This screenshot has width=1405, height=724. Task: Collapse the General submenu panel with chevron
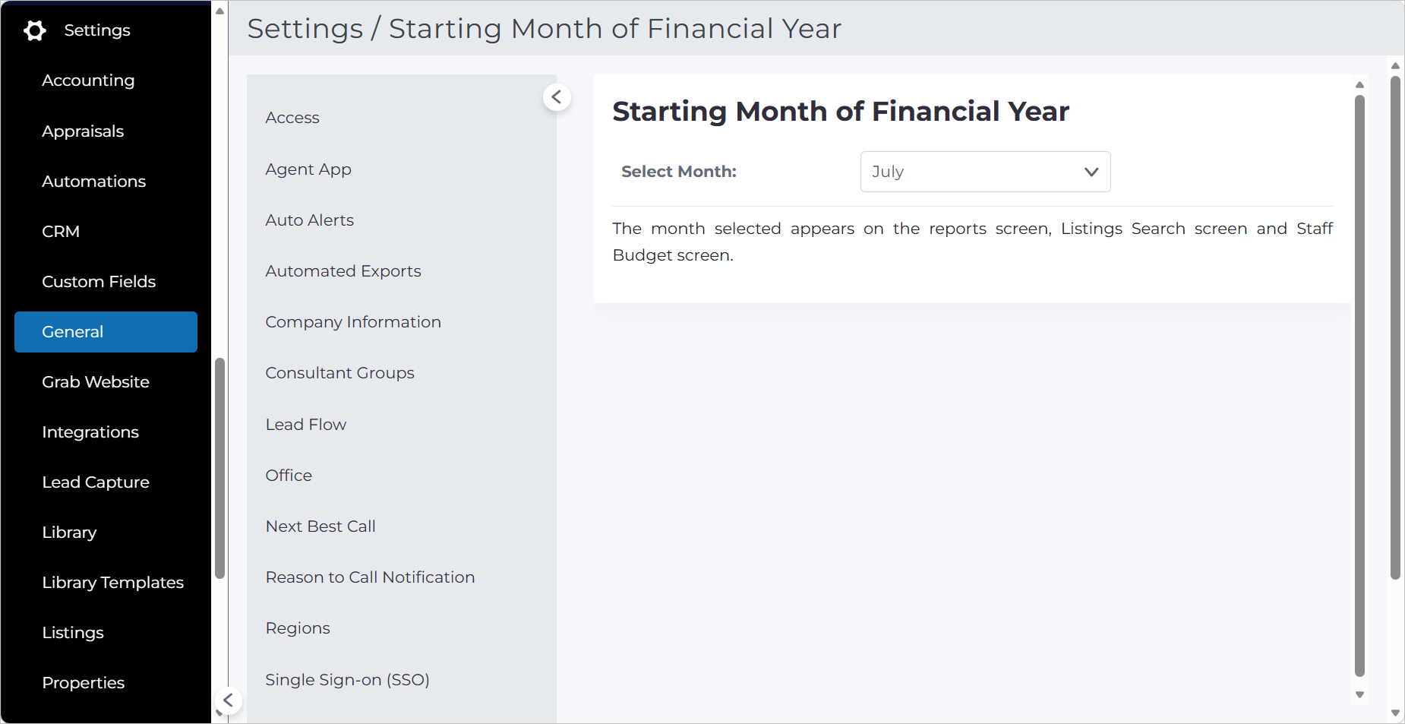point(557,97)
